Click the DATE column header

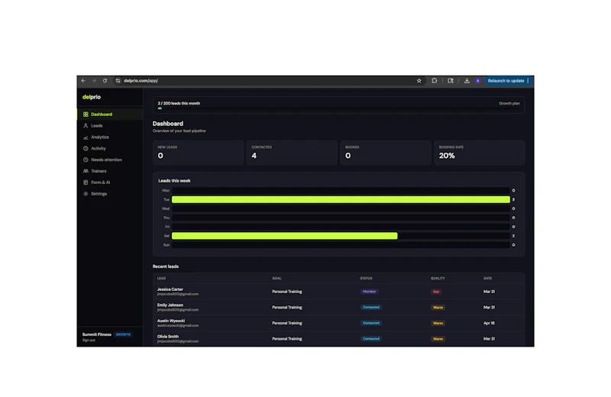click(487, 278)
